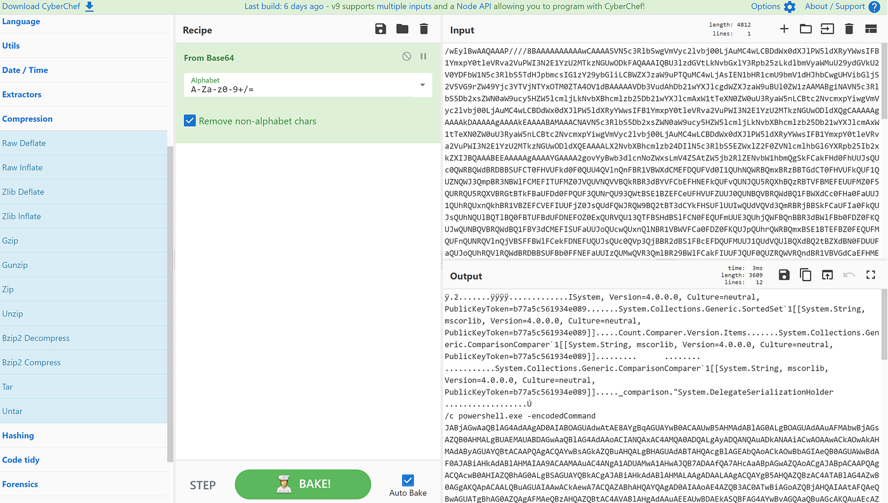Viewport: 888px width, 503px height.
Task: Set breakpoint pause icon on From Base64
Action: point(423,56)
